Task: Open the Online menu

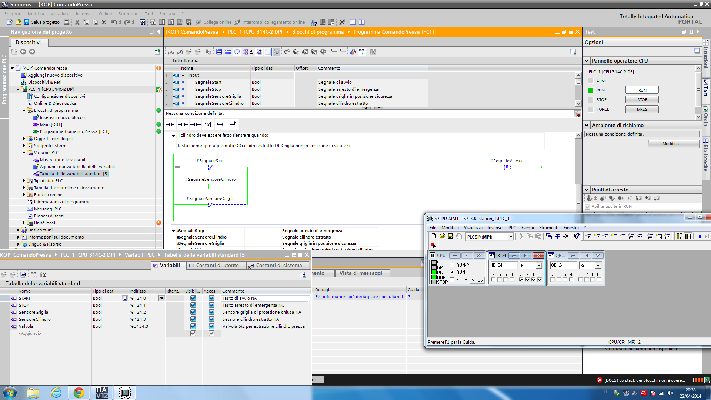Action: coord(105,14)
